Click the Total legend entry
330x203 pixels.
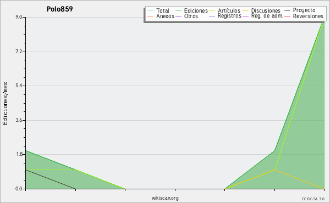(x=163, y=10)
